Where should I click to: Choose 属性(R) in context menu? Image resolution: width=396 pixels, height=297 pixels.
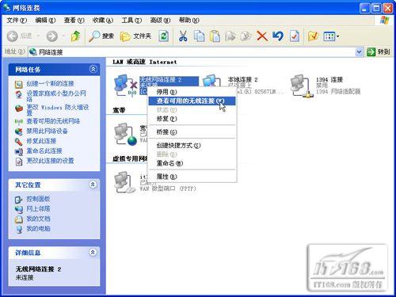192,177
